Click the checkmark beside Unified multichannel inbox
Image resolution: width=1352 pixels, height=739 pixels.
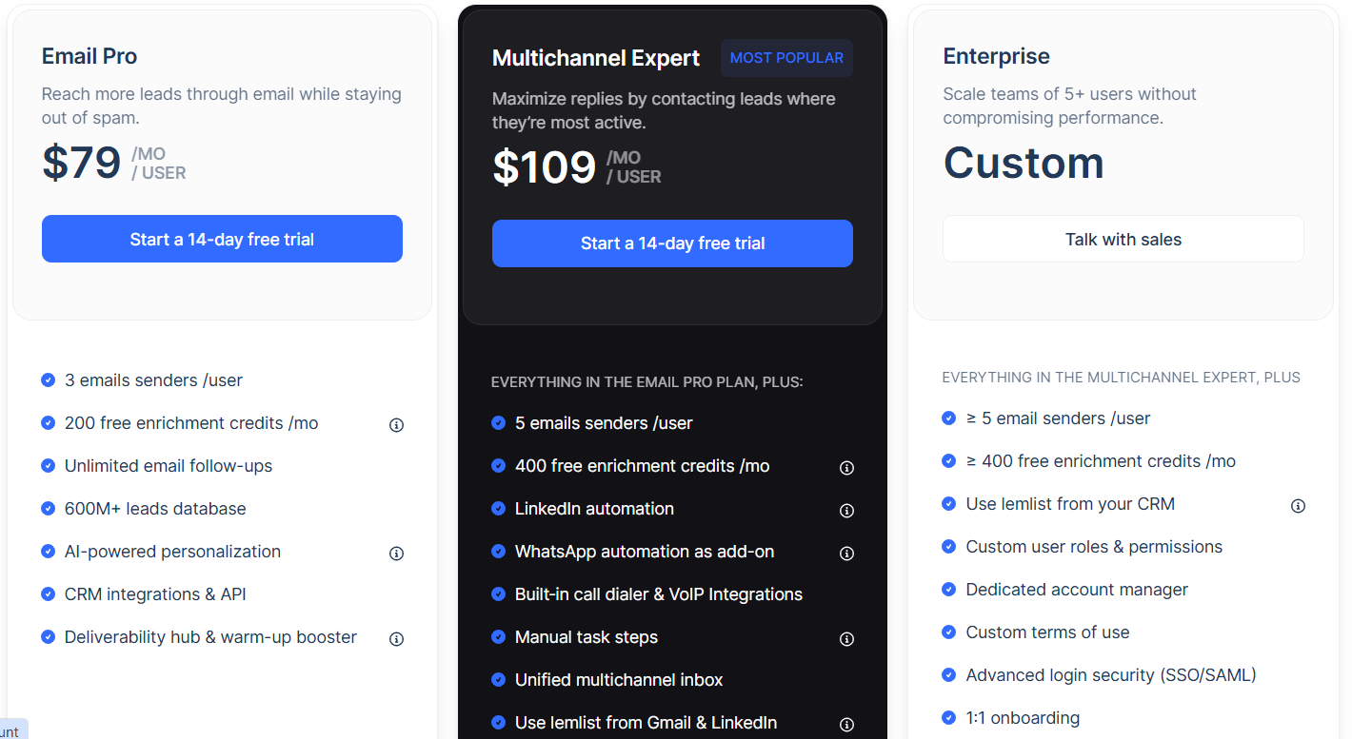(498, 679)
